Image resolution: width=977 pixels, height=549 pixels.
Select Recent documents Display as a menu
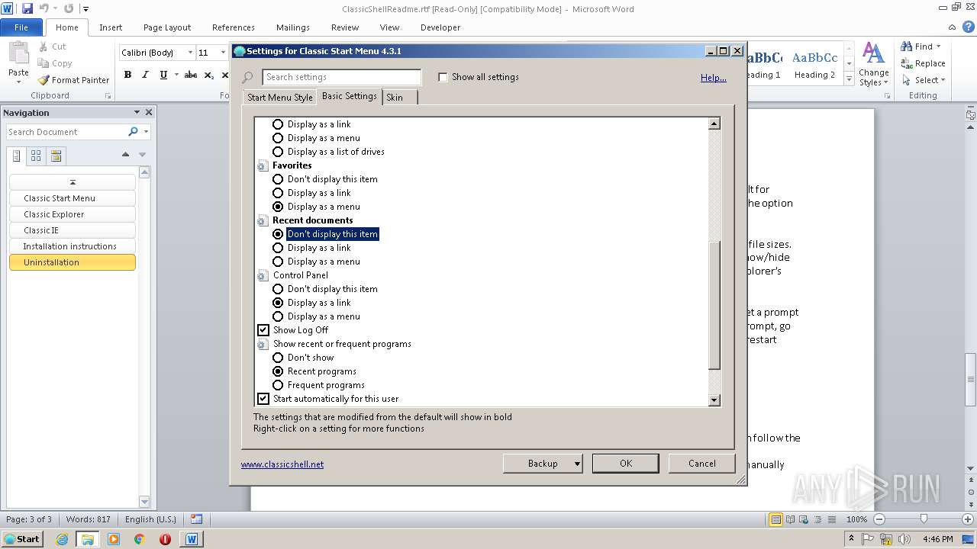coord(278,262)
